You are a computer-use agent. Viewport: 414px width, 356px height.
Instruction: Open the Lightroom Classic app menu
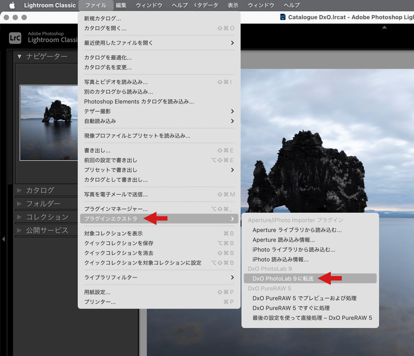pos(50,5)
